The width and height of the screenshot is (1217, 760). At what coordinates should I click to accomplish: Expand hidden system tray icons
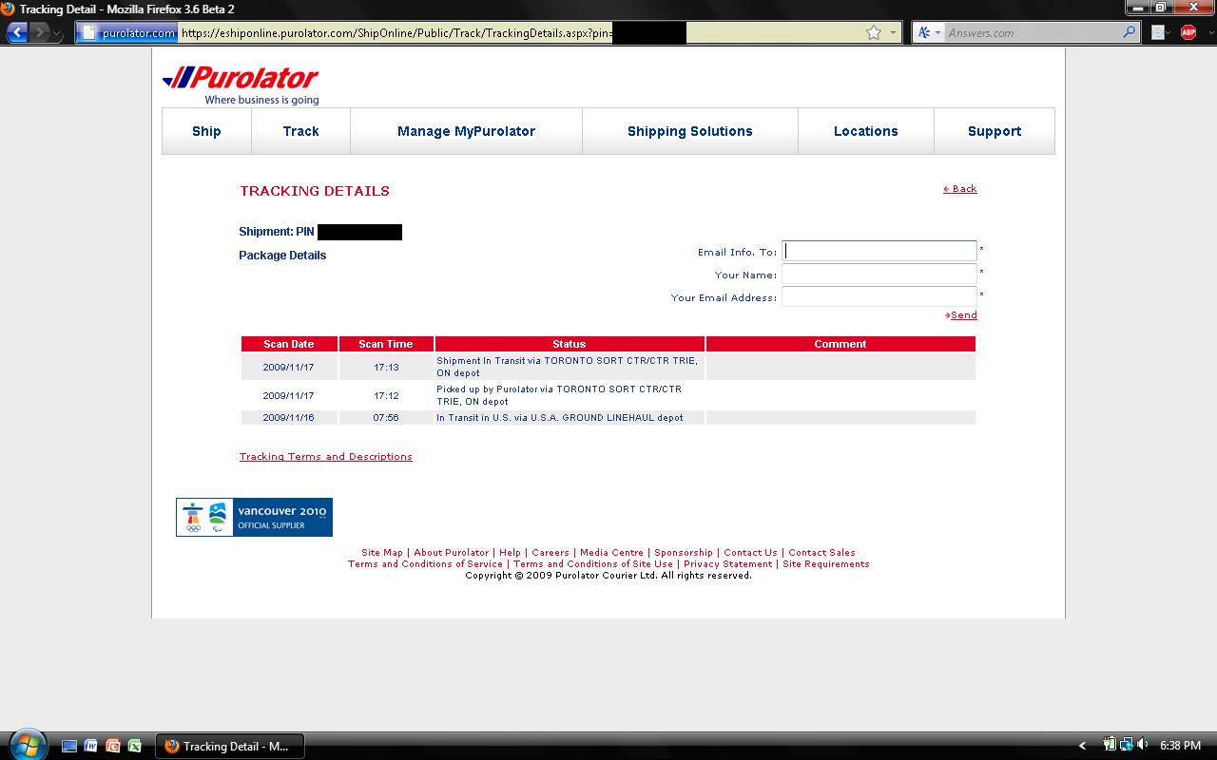pos(1082,746)
